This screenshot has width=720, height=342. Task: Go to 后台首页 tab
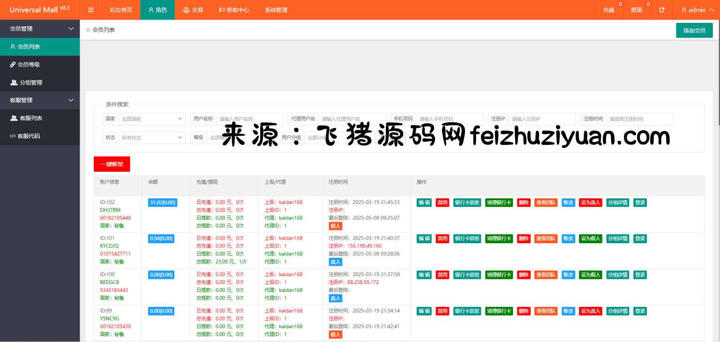click(120, 10)
